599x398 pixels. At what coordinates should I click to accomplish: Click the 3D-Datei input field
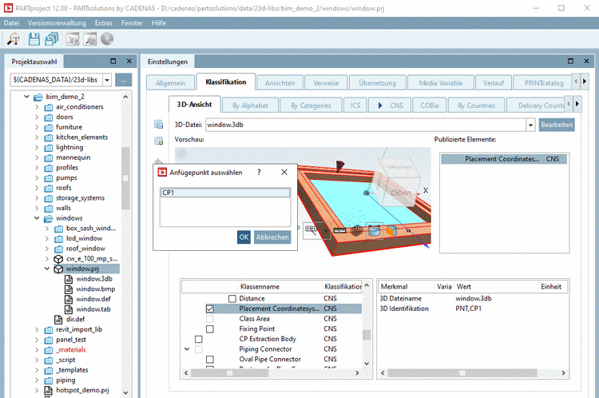pyautogui.click(x=366, y=125)
